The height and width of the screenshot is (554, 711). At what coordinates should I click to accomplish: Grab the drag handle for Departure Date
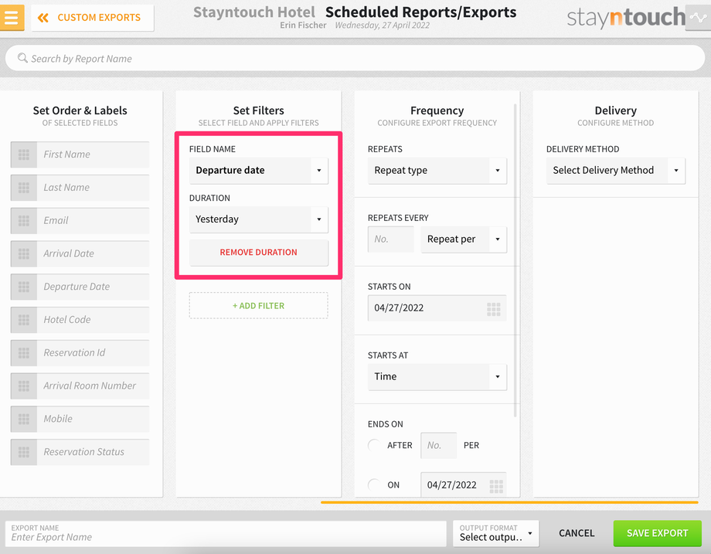tap(24, 287)
